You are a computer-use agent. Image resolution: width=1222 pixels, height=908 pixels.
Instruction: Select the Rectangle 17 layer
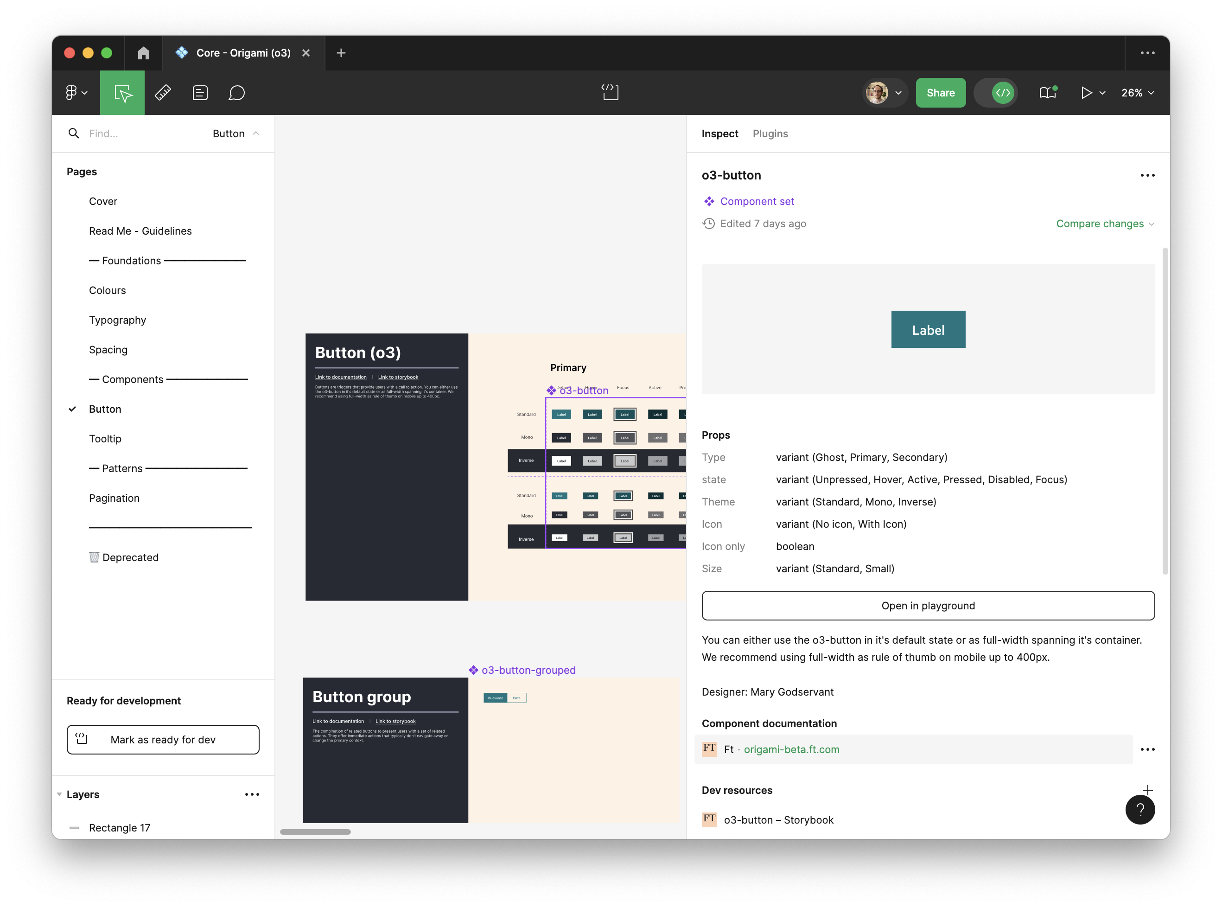pos(120,828)
